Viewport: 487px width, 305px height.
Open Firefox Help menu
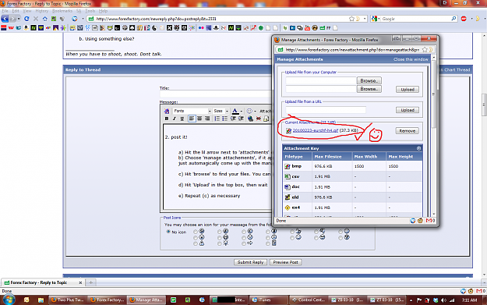click(103, 11)
